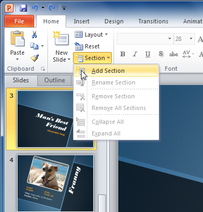Open the font size 28 dropdown
203x212 pixels.
coord(191,39)
